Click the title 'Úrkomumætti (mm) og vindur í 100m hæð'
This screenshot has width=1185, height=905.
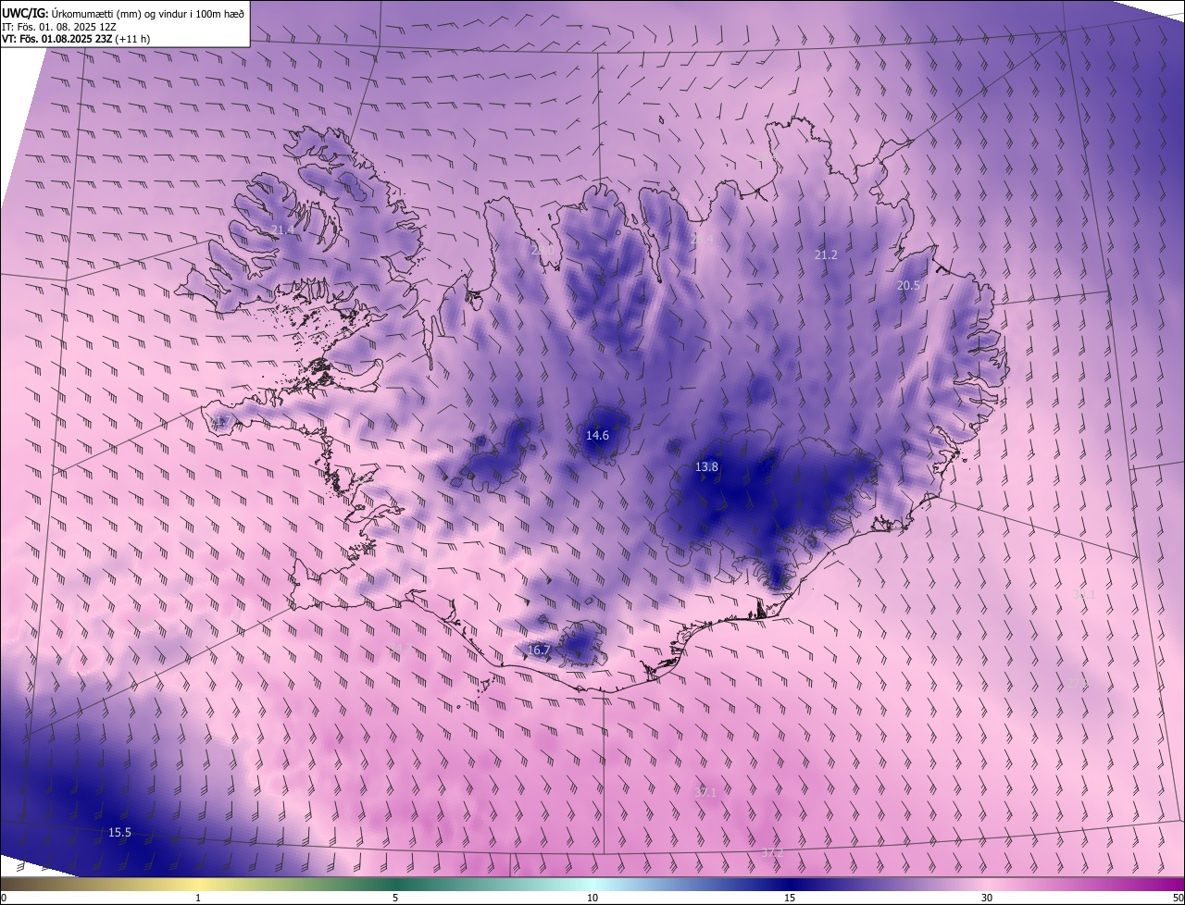pos(148,13)
